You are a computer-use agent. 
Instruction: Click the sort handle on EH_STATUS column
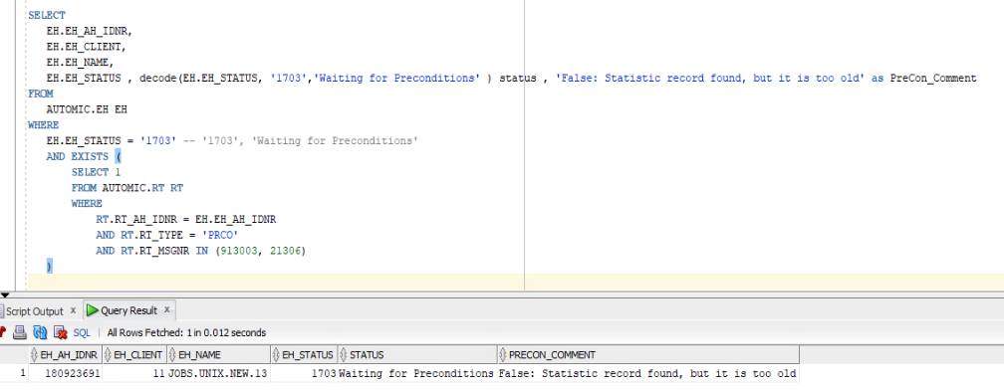(277, 355)
